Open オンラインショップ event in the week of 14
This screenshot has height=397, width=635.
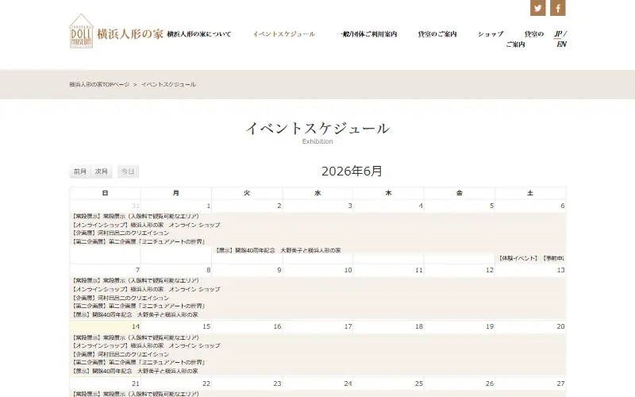click(x=317, y=346)
